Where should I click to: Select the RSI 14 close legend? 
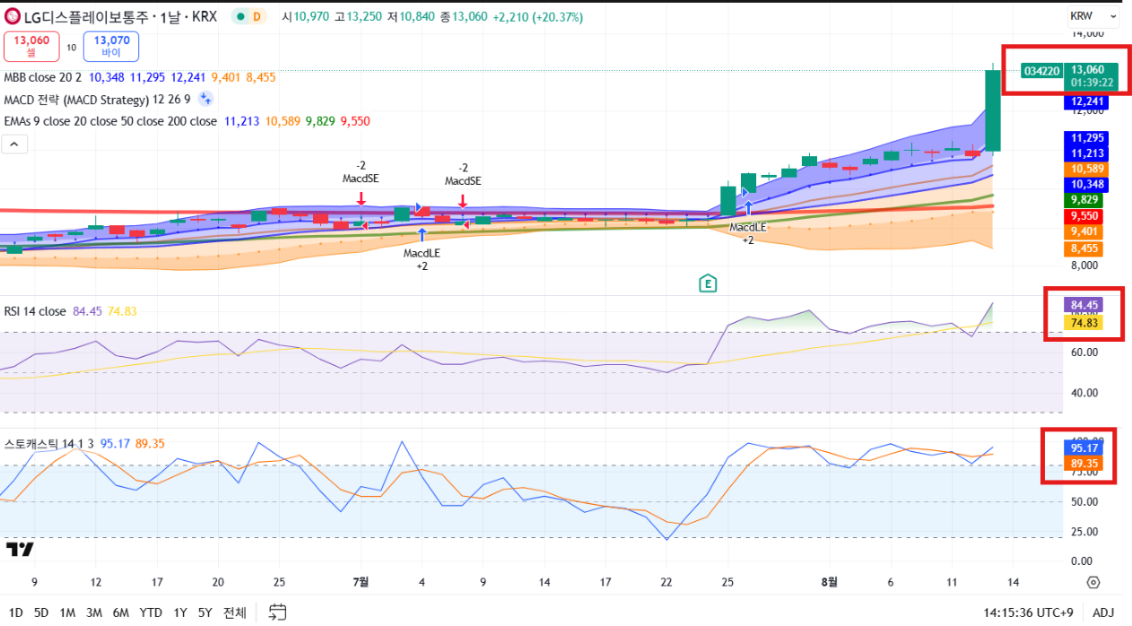point(35,311)
